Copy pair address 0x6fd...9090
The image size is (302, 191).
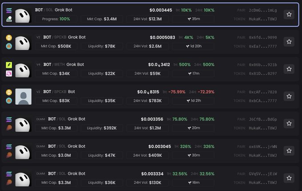click(263, 38)
